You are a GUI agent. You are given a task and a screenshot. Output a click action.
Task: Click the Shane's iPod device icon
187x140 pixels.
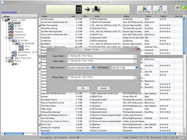tap(9, 20)
